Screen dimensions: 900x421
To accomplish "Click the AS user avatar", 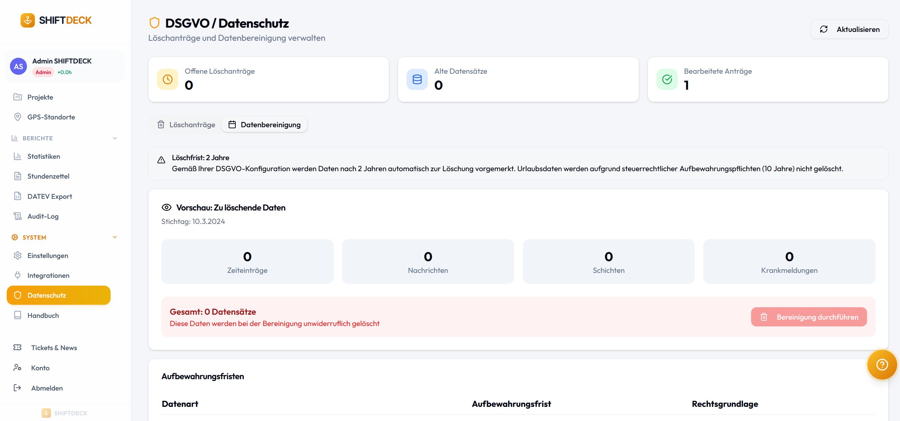I will (x=18, y=66).
